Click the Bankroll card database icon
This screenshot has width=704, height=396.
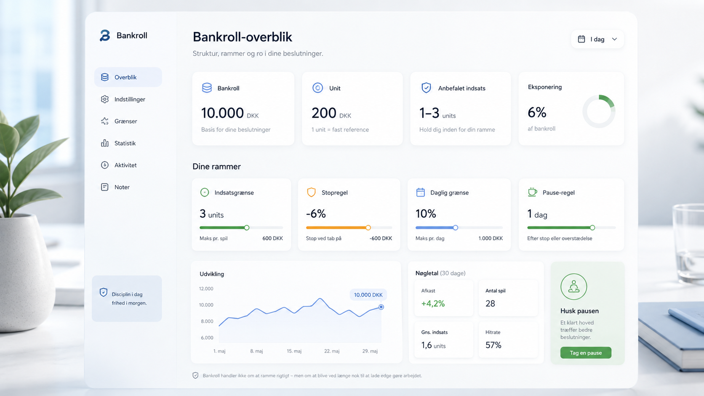coord(207,88)
